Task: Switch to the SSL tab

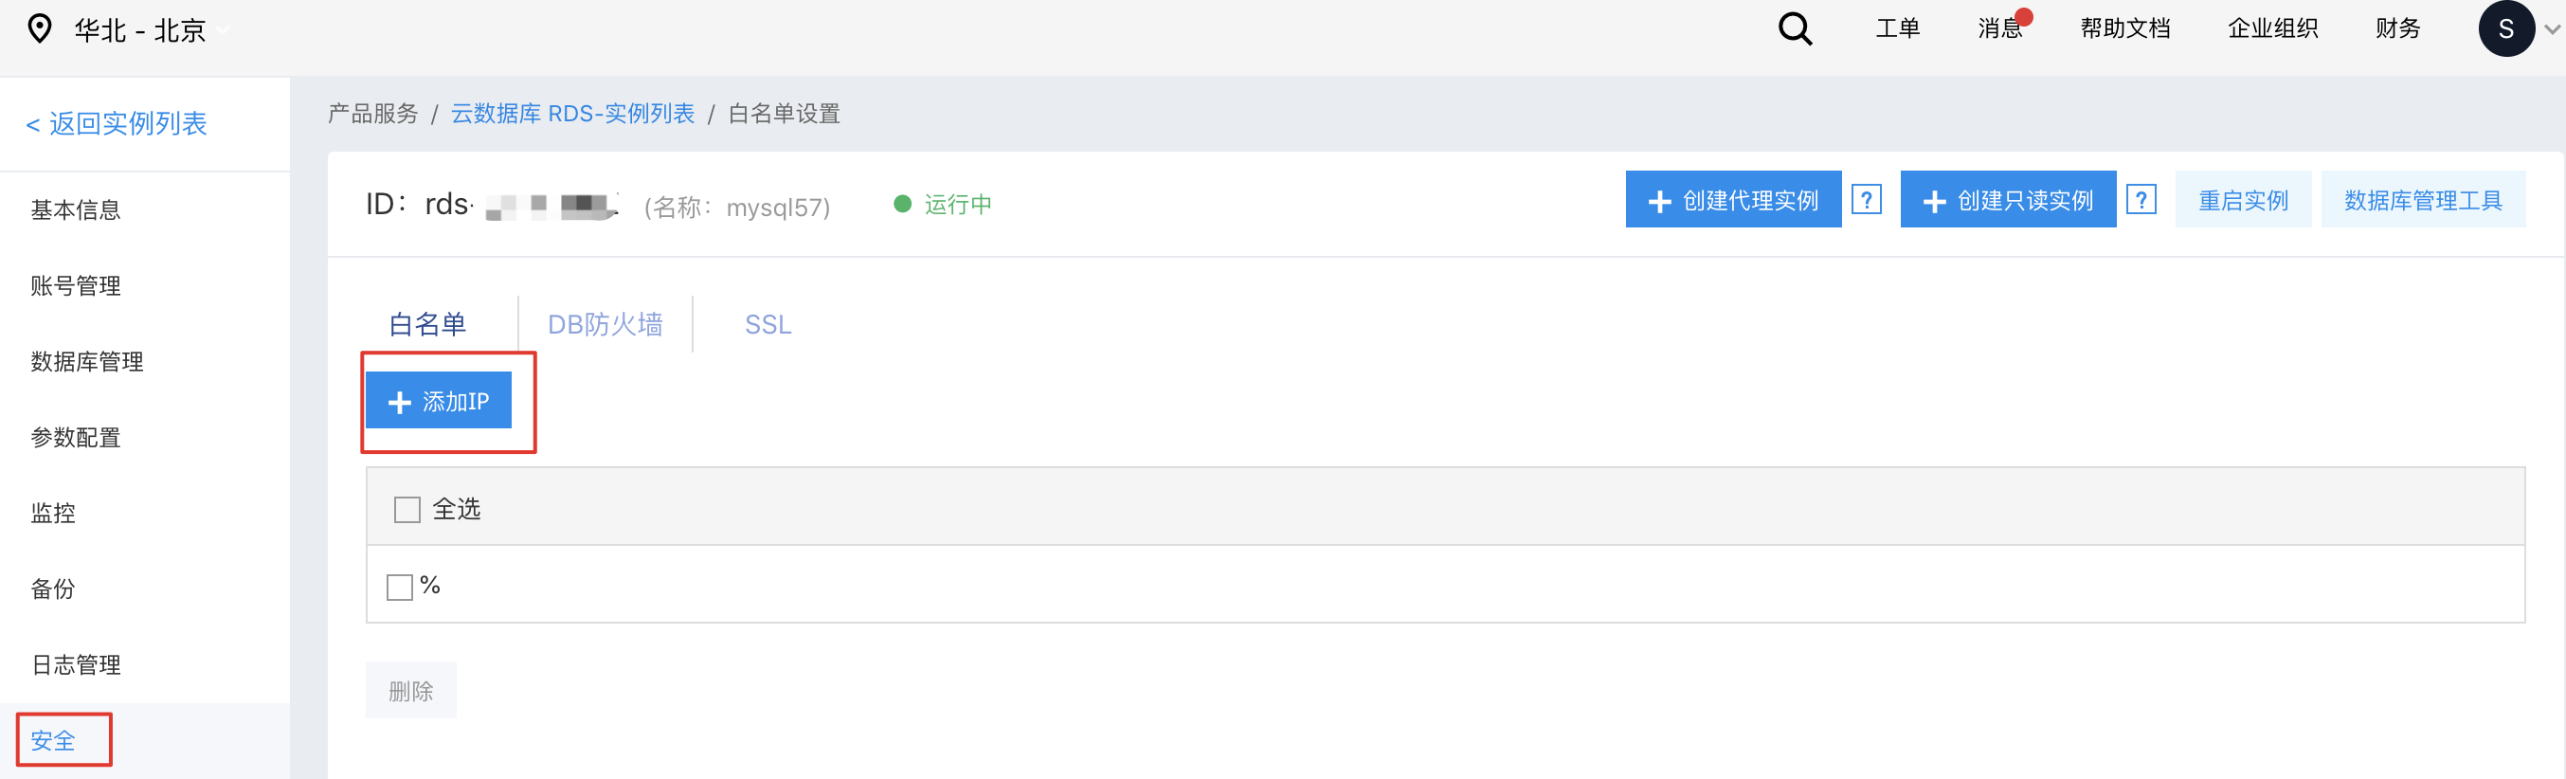Action: click(x=768, y=325)
